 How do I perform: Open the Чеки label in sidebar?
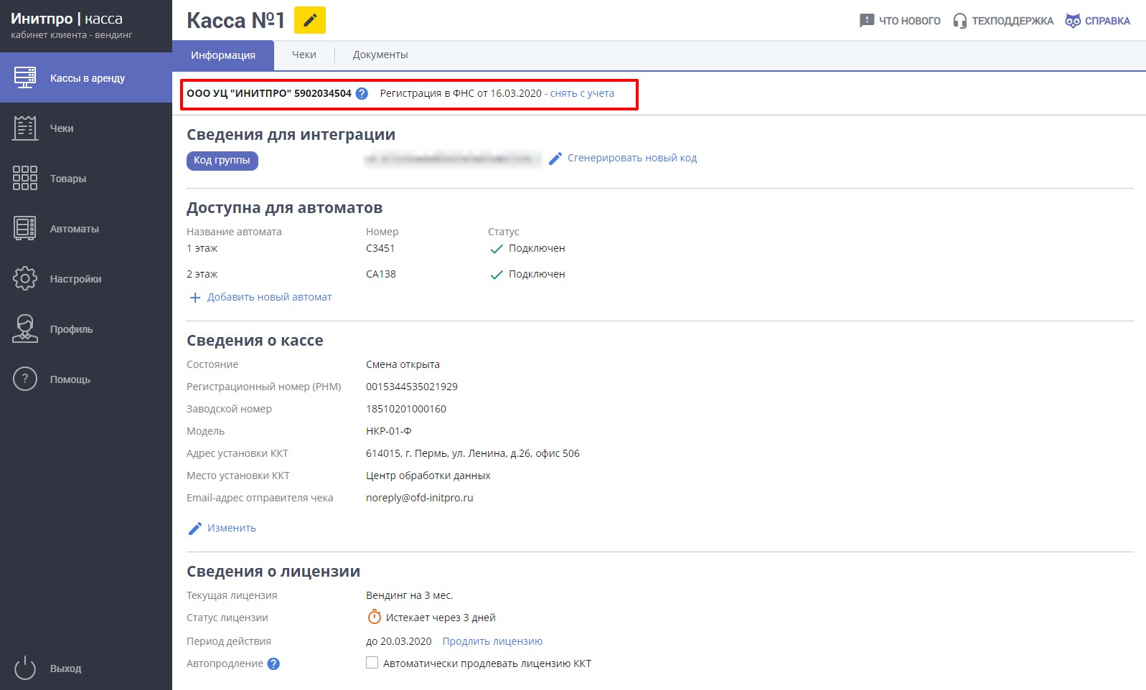point(62,128)
